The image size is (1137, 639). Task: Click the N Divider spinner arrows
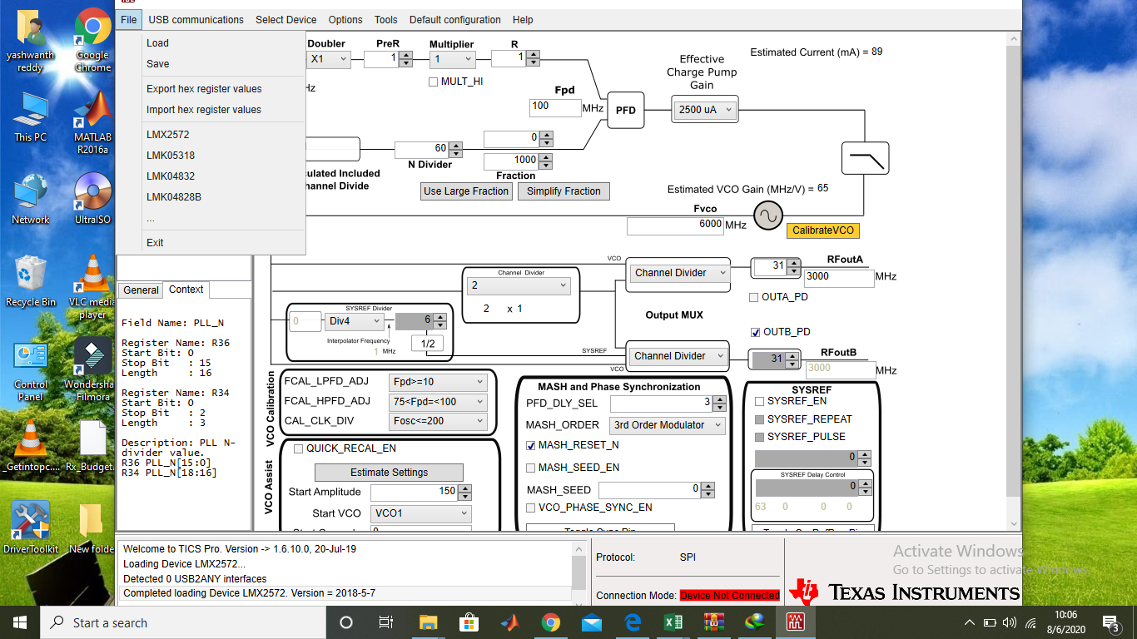point(455,150)
